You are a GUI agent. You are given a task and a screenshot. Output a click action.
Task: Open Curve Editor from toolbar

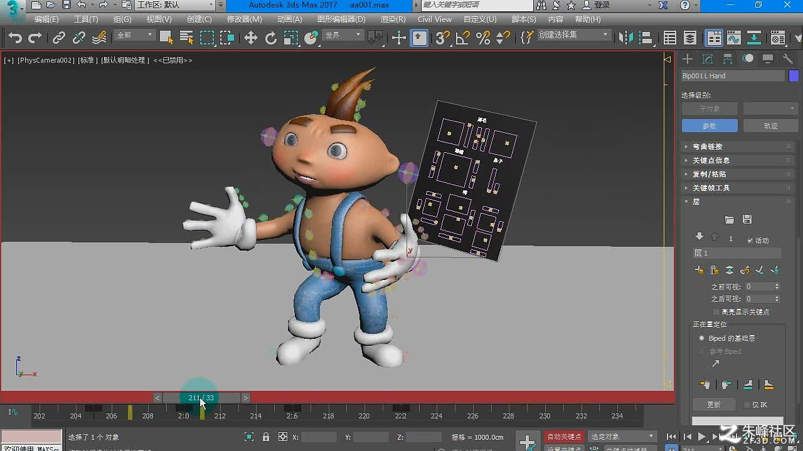pos(734,38)
